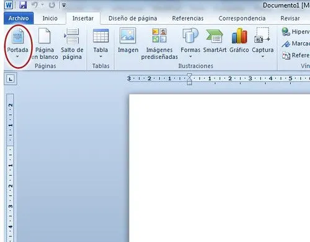Screen dimensions: 310x242
Task: Click the Páginas group label
Action: [45, 66]
